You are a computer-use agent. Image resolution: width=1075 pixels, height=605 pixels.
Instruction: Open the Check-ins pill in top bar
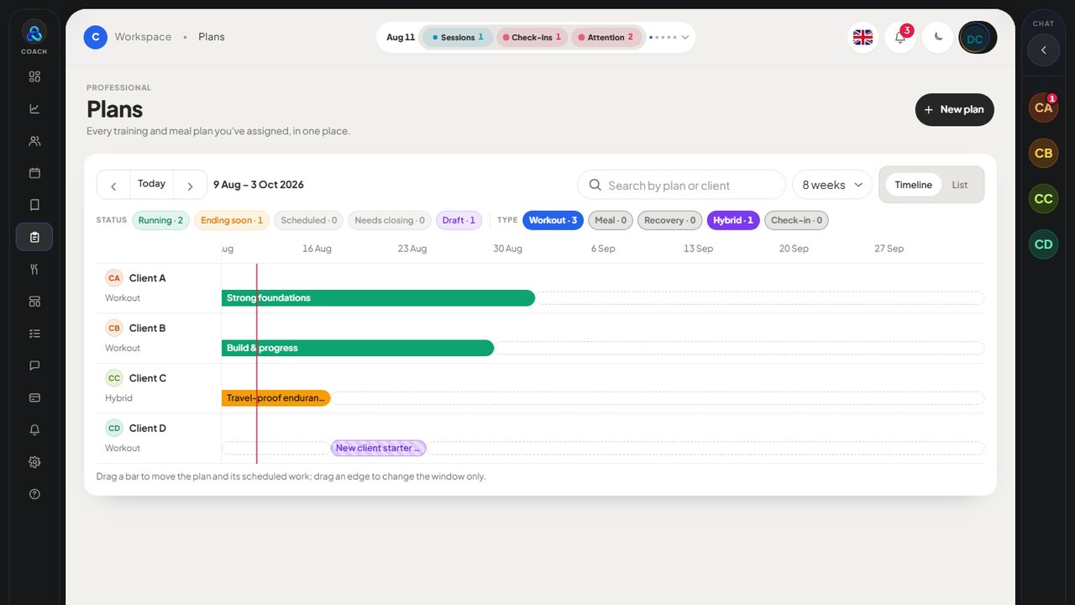[532, 37]
